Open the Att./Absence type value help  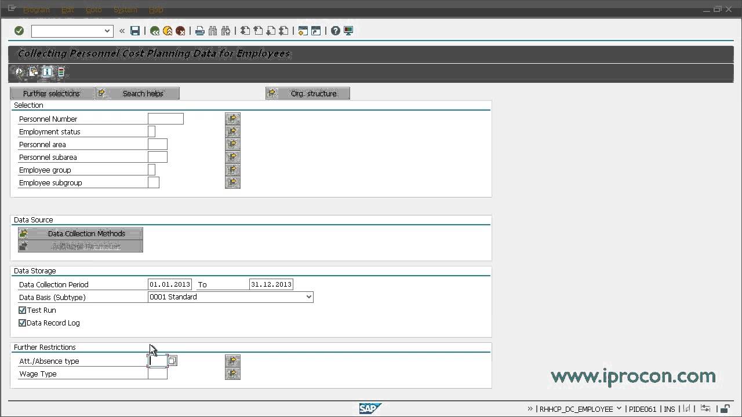(x=172, y=361)
